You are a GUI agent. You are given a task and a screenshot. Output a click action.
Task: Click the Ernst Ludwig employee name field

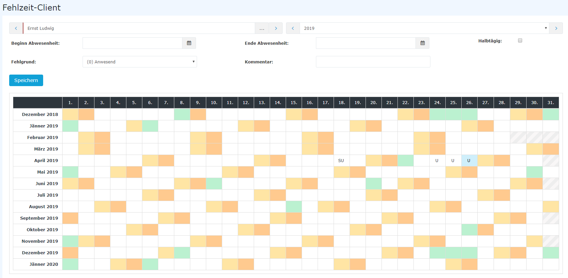139,28
